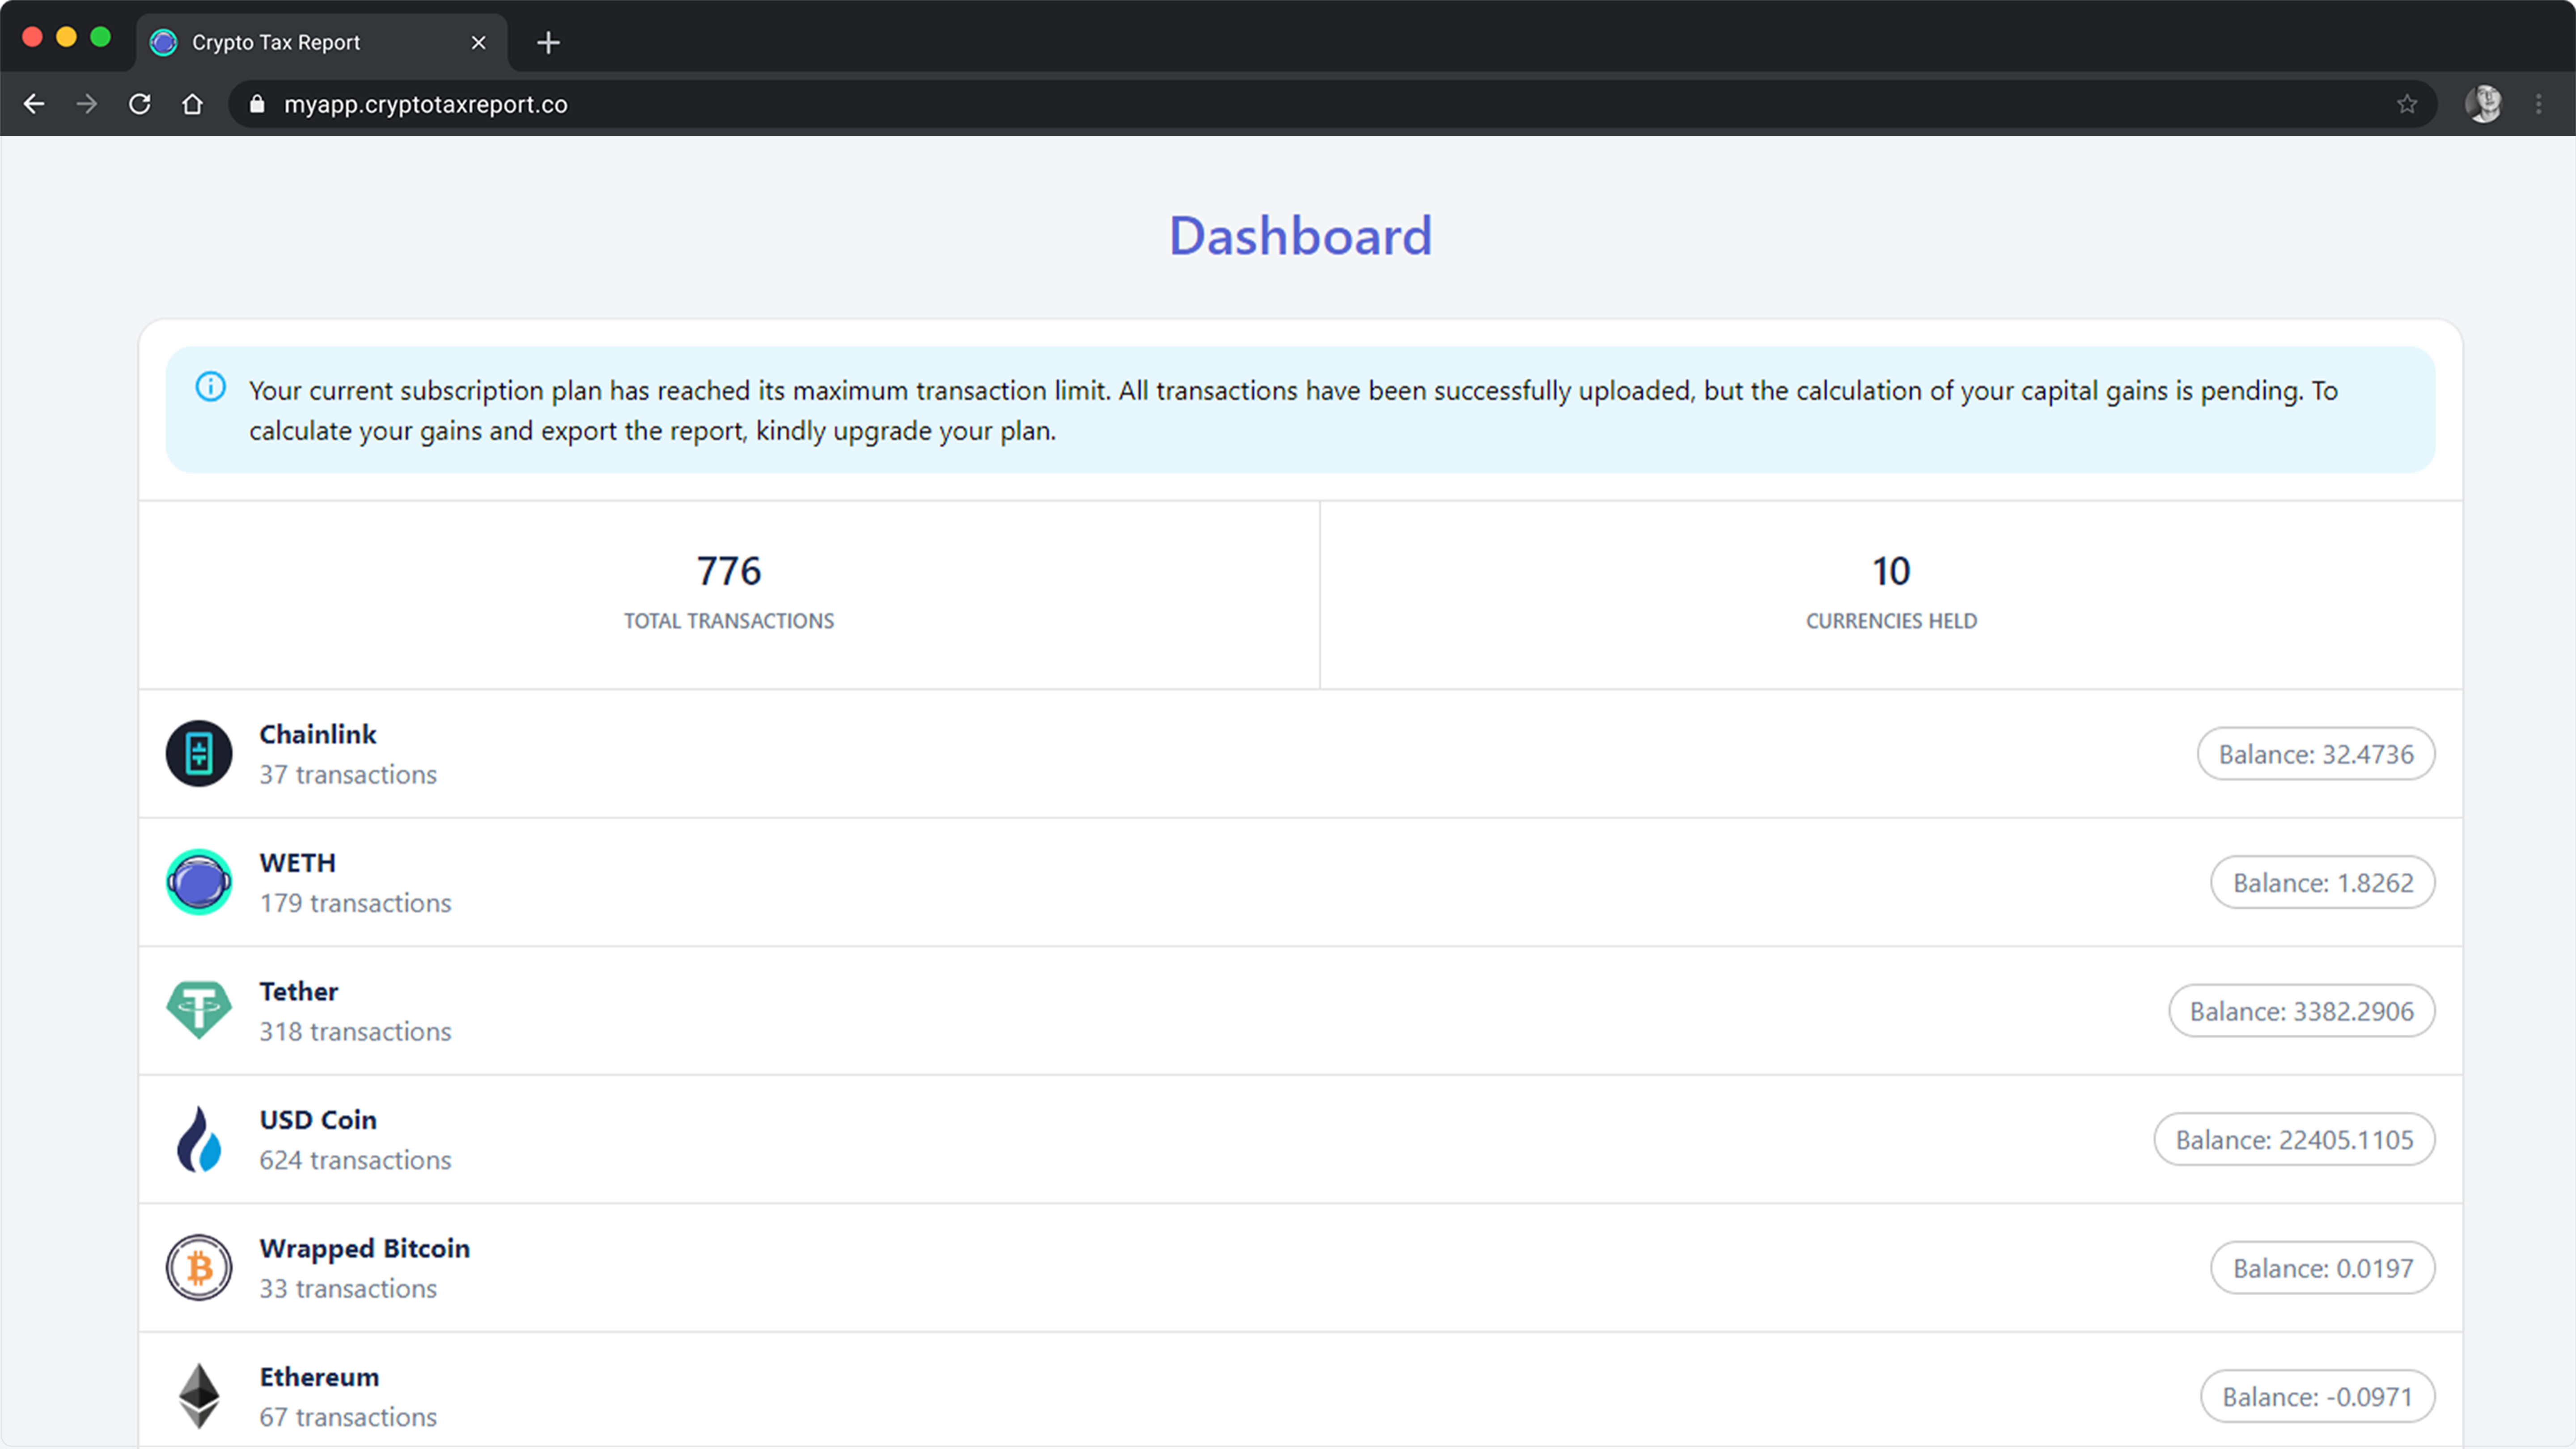Go to the browser home icon
The image size is (2576, 1449).
point(192,104)
